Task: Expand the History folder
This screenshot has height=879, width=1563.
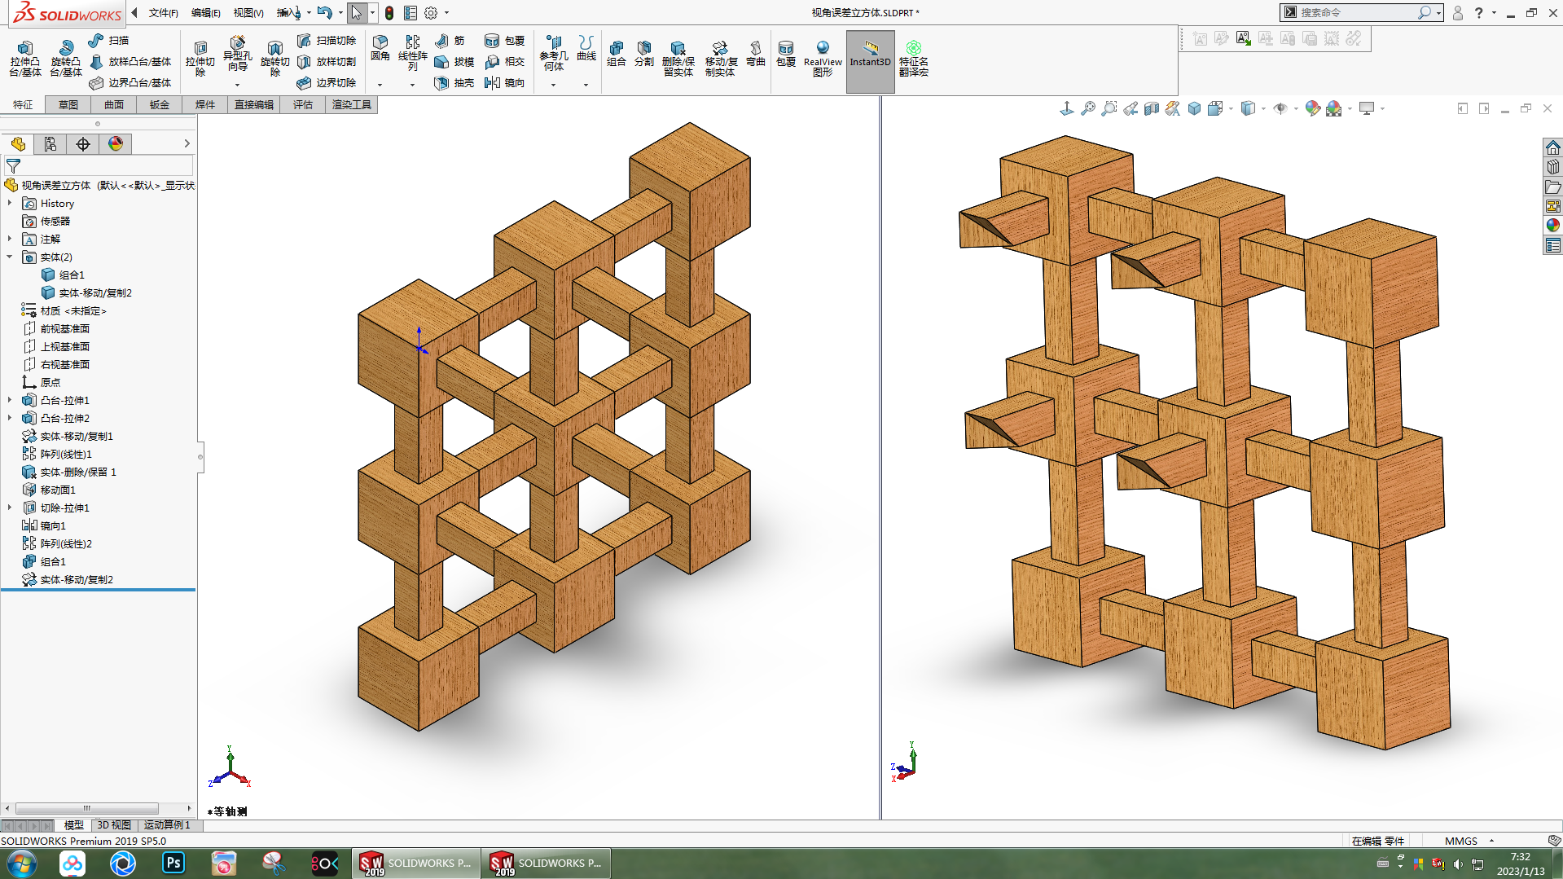Action: [x=10, y=203]
